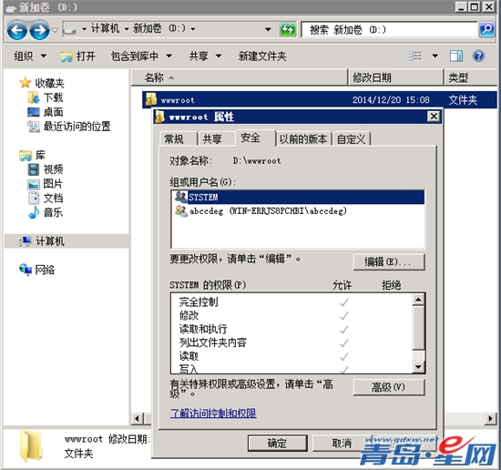The height and width of the screenshot is (470, 501).
Task: Click the 编辑(E)... button
Action: point(389,262)
